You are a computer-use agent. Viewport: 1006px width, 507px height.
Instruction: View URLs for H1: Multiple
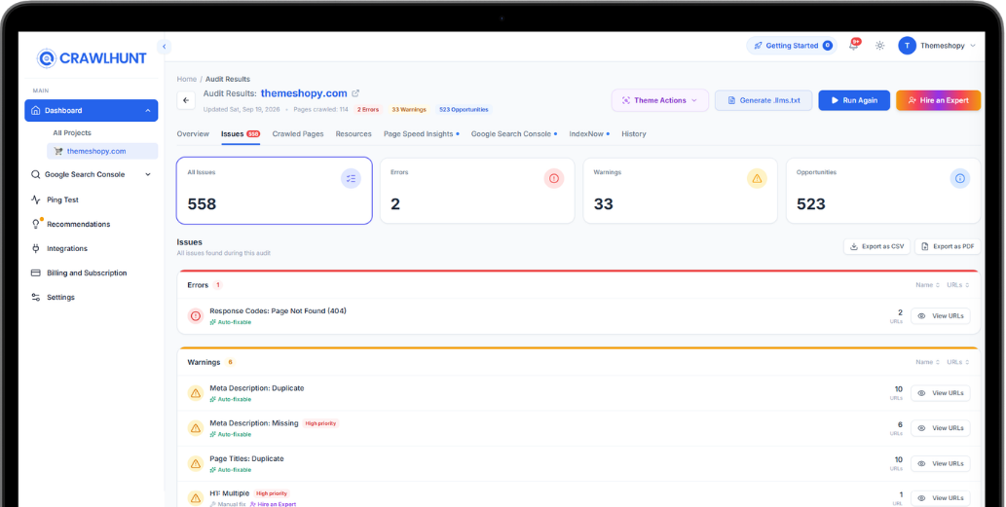[941, 498]
